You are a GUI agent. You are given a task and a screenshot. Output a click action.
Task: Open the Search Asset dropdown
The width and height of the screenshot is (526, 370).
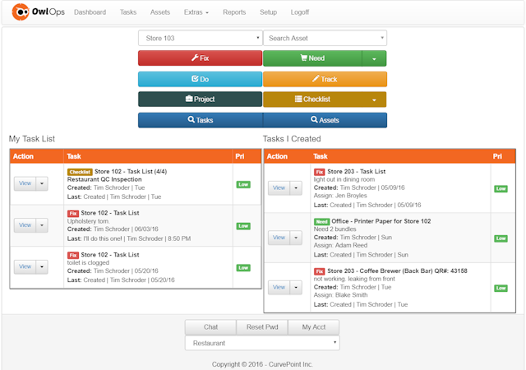[325, 39]
